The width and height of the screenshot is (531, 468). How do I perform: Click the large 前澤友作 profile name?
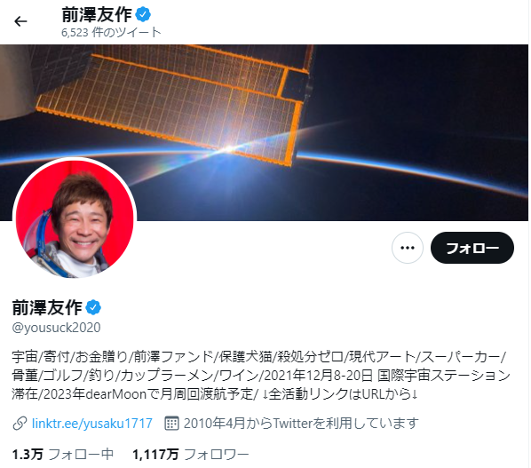click(x=47, y=307)
